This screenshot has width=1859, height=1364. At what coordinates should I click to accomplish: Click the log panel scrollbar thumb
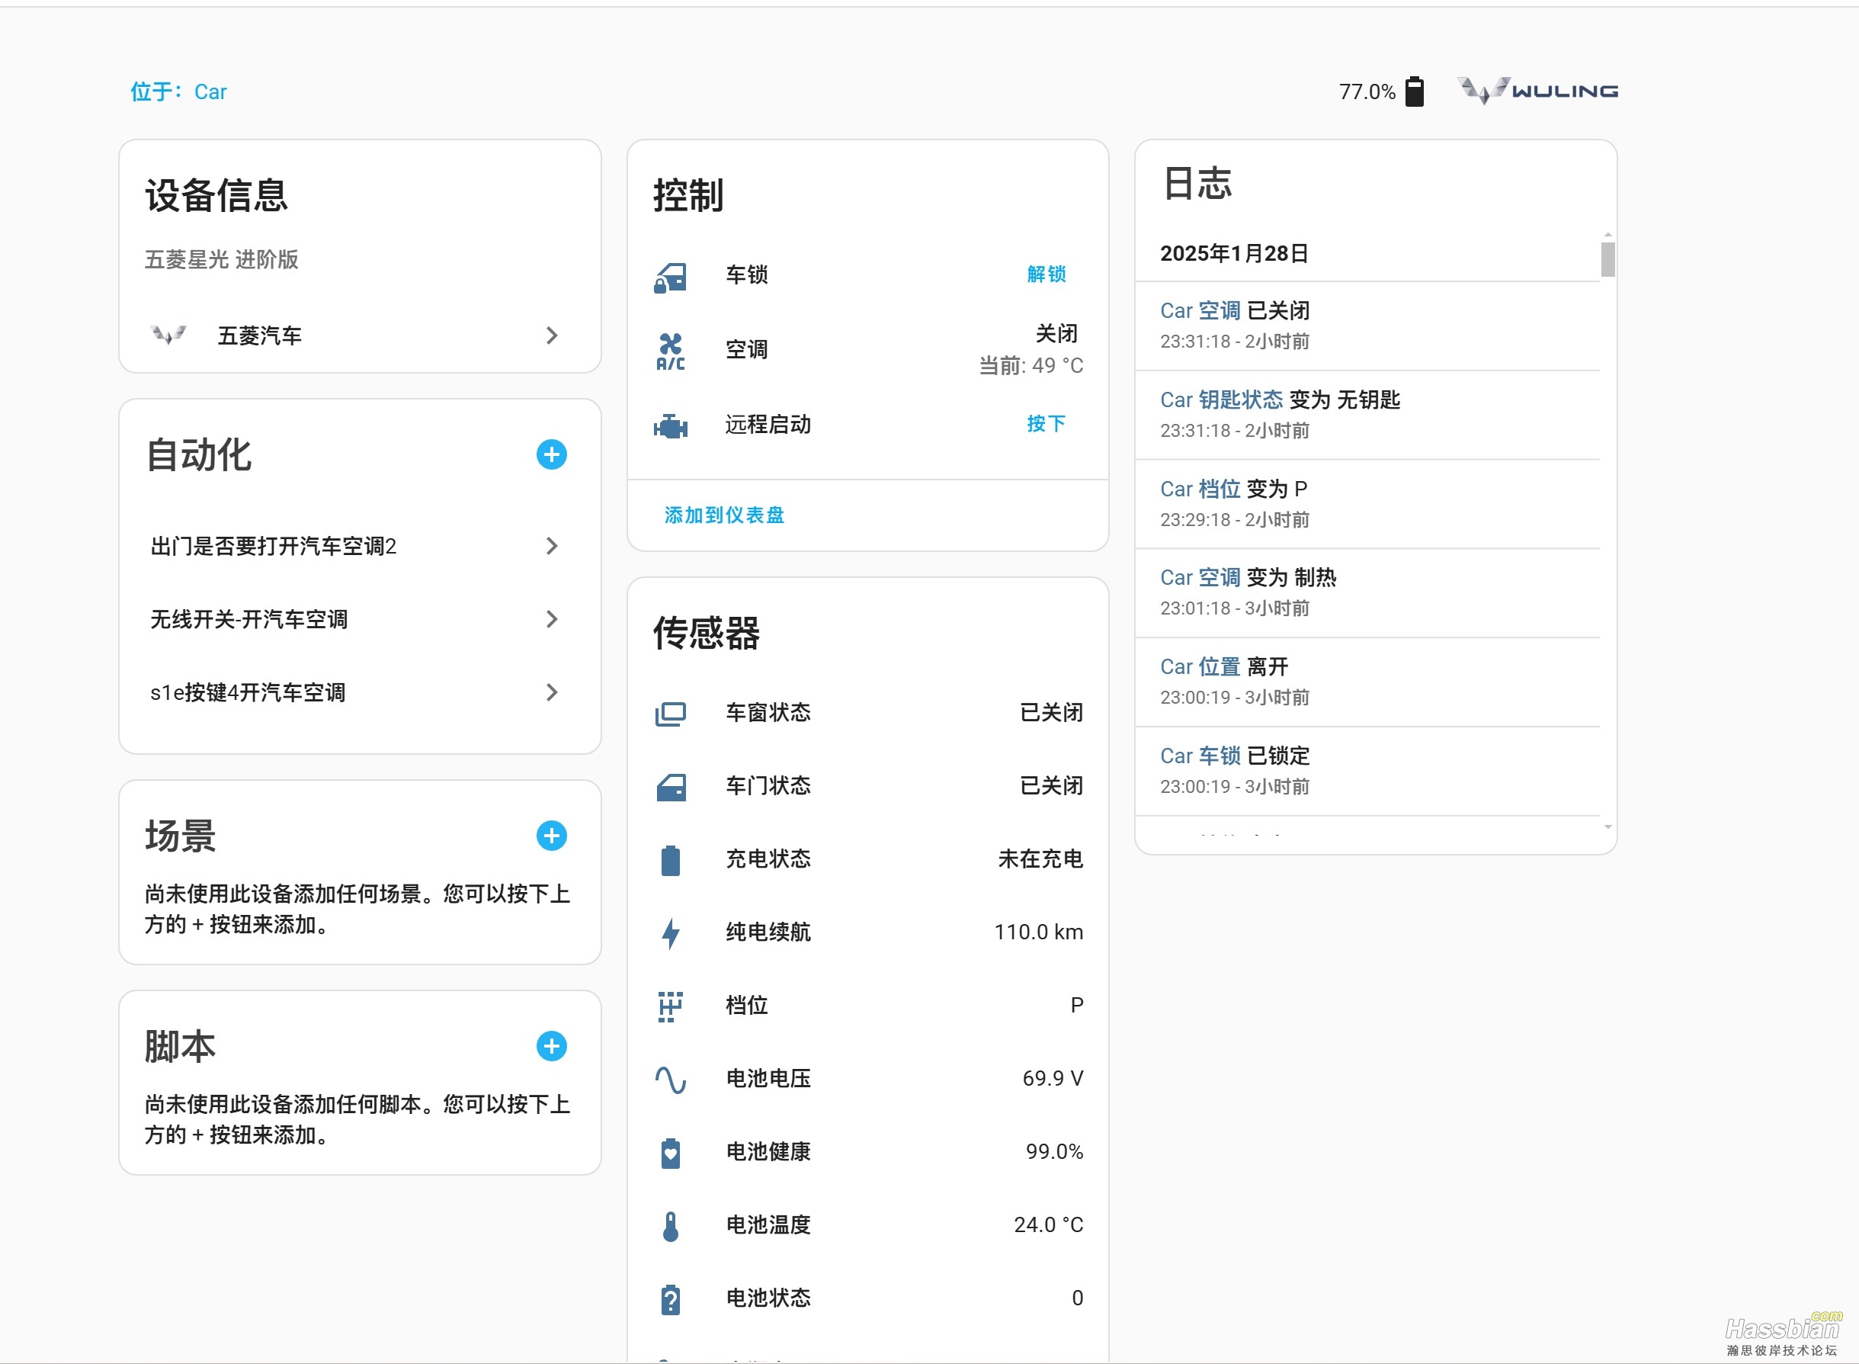(1607, 259)
